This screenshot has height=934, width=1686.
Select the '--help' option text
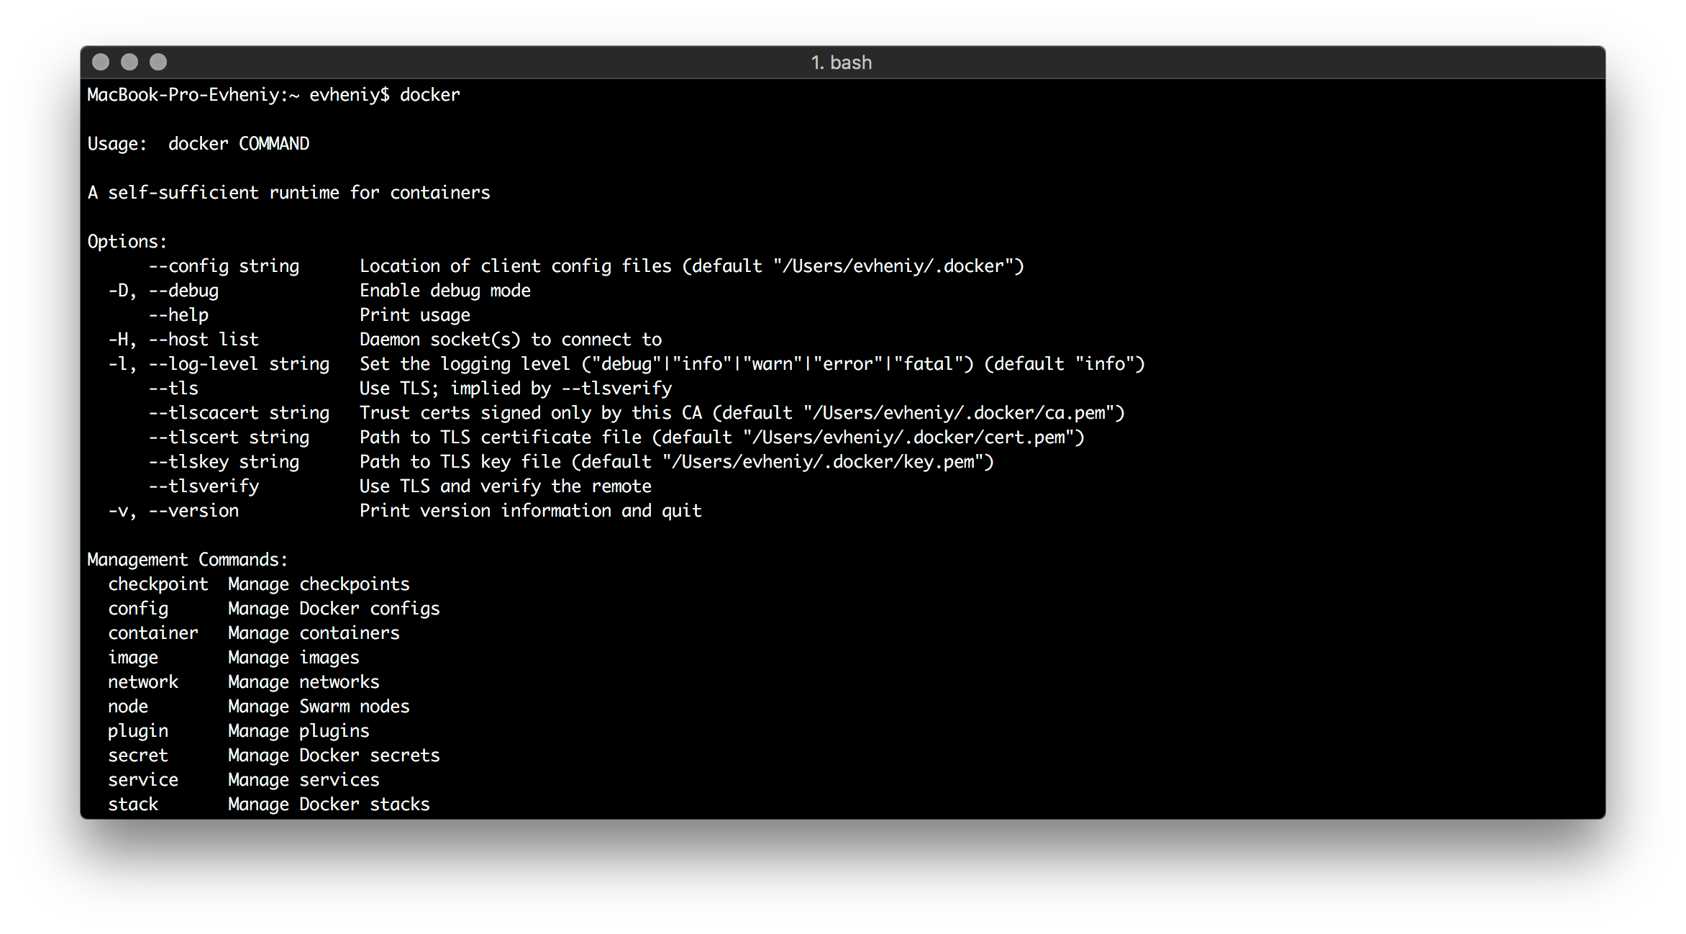click(178, 314)
